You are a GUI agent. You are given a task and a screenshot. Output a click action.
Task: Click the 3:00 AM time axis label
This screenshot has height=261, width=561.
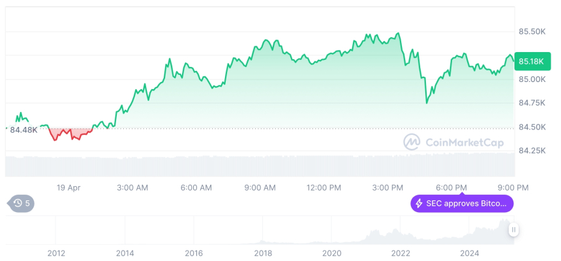pos(132,187)
